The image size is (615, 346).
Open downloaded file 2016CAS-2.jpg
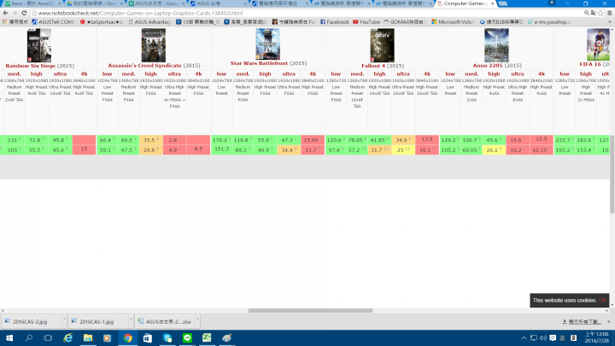[x=30, y=322]
